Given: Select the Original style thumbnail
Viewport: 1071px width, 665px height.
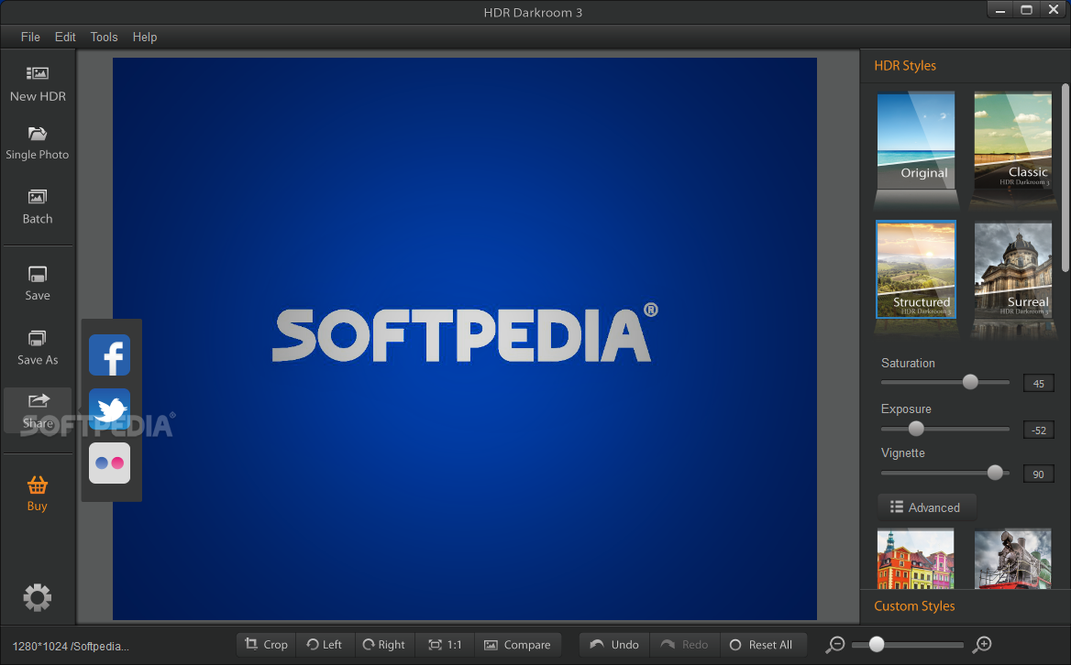Looking at the screenshot, I should click(x=916, y=140).
